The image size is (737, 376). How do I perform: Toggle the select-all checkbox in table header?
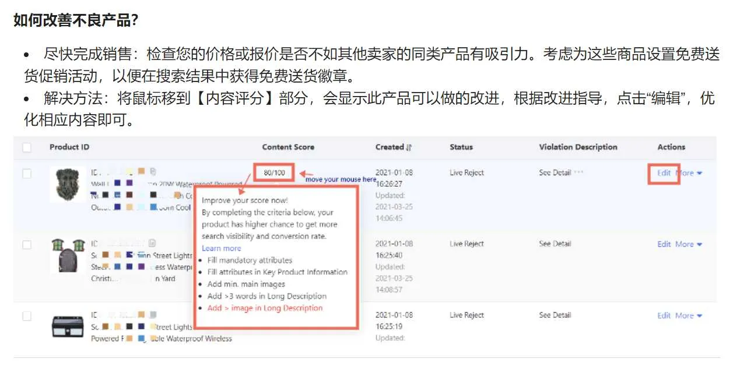point(27,147)
